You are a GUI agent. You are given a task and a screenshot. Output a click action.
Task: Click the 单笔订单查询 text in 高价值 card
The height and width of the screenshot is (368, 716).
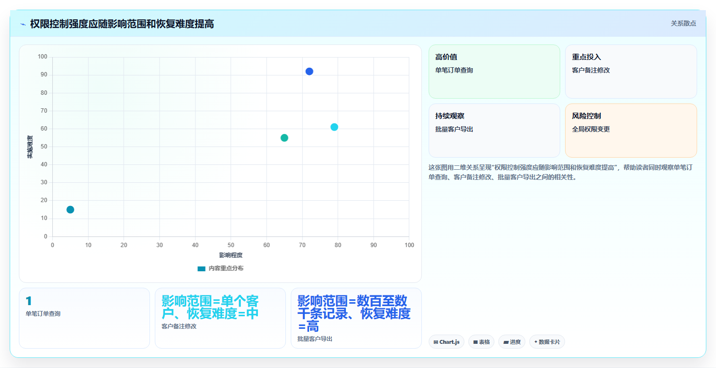tap(454, 70)
